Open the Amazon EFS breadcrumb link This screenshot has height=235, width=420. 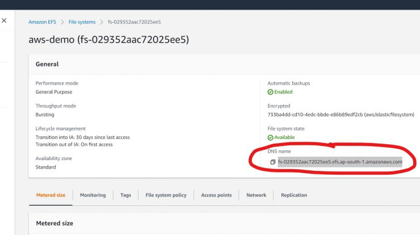(x=43, y=22)
